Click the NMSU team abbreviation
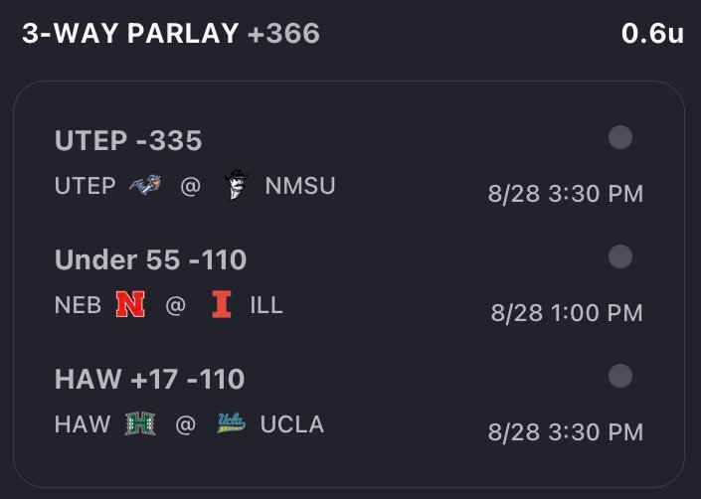701x499 pixels. pos(300,186)
